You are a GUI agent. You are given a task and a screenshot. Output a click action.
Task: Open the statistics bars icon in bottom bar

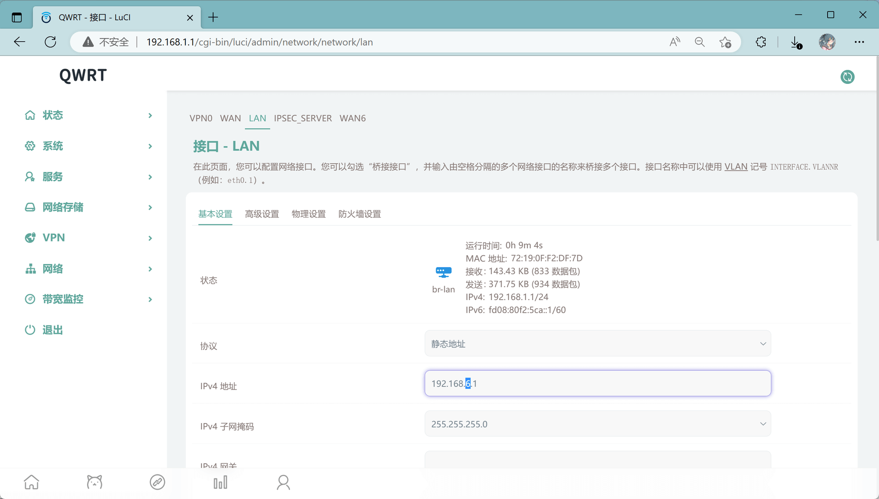(x=220, y=482)
